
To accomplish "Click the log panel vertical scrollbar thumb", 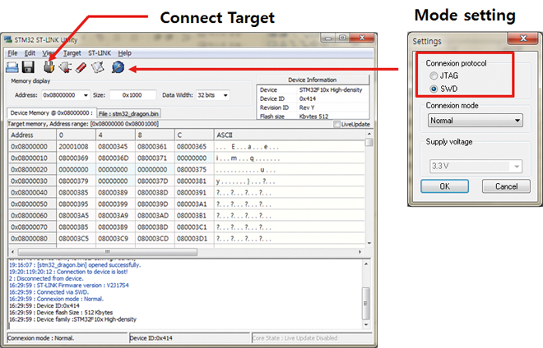I will [365, 303].
